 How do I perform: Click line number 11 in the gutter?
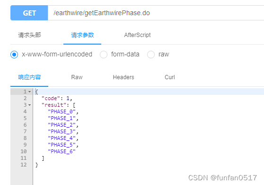pos(24,158)
